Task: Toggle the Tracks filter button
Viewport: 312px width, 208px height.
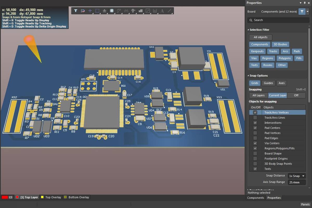Action: point(273,51)
